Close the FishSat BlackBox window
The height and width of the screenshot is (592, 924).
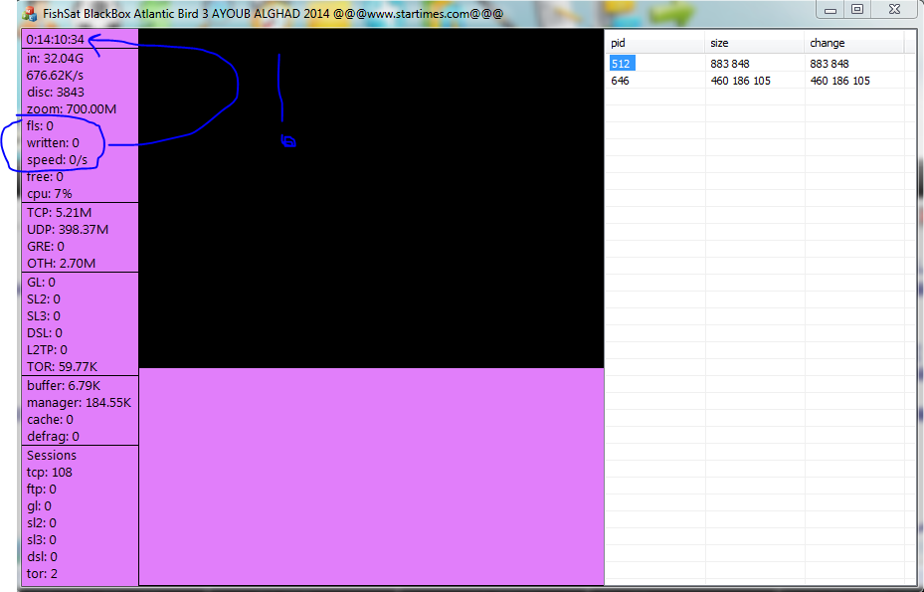894,9
